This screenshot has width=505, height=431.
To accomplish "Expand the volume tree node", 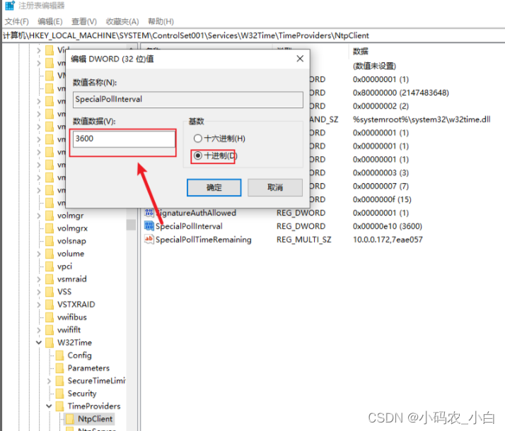I will click(x=39, y=254).
